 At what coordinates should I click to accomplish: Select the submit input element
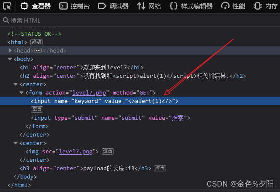tap(111, 118)
